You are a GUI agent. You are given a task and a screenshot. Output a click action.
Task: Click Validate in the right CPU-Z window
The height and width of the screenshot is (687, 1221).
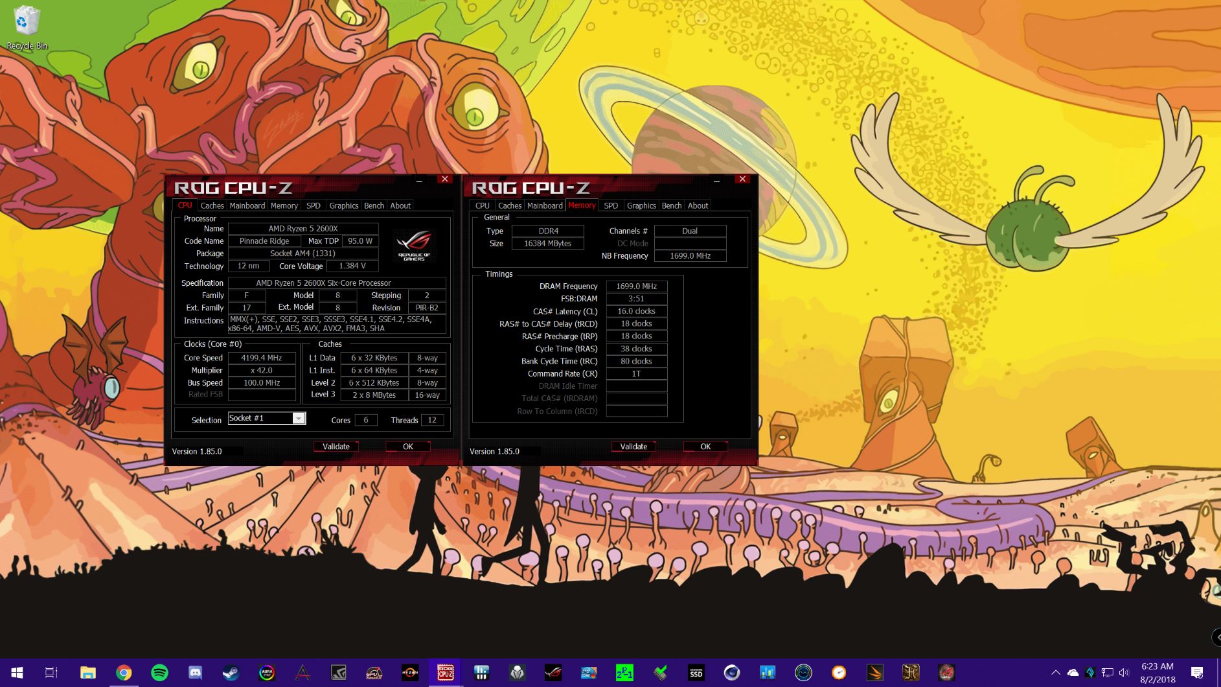pos(633,447)
